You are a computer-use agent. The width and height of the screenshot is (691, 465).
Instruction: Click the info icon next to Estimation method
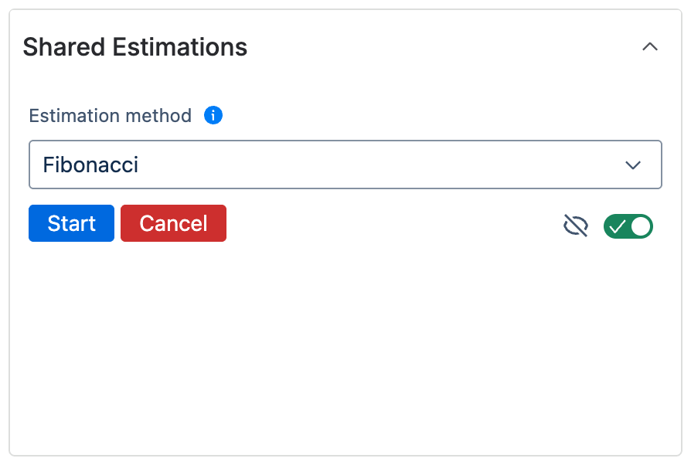213,115
